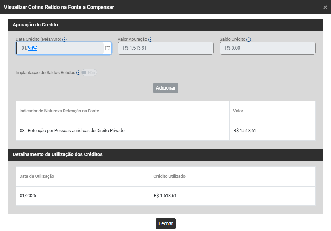Image resolution: width=331 pixels, height=231 pixels.
Task: Click the Valor column header
Action: 238,111
